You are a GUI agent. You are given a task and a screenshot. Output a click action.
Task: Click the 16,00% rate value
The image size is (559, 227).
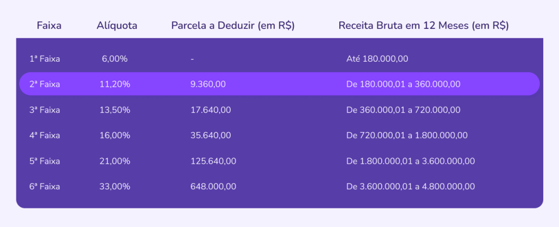pyautogui.click(x=116, y=135)
